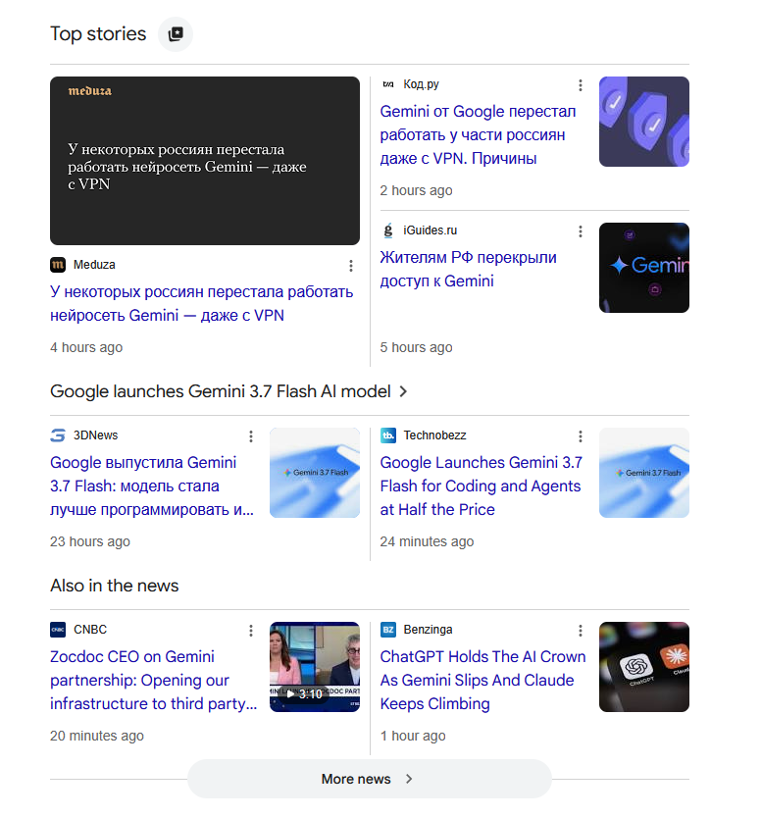Click the Код.ру source name
761x818 pixels.
click(x=421, y=84)
